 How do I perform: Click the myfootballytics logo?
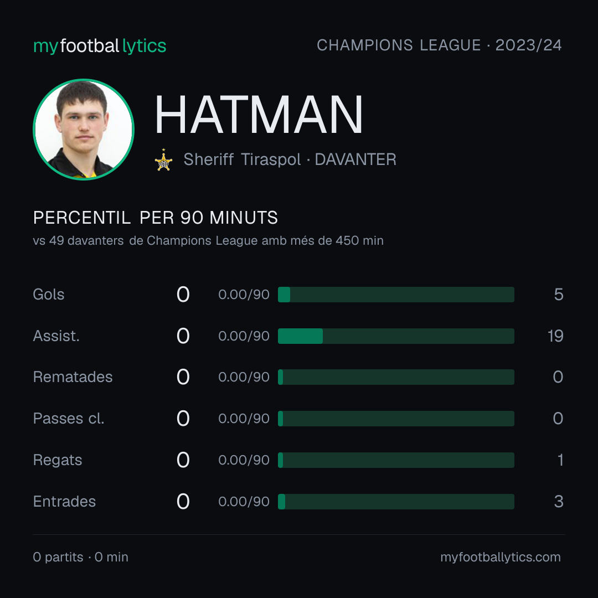(100, 46)
